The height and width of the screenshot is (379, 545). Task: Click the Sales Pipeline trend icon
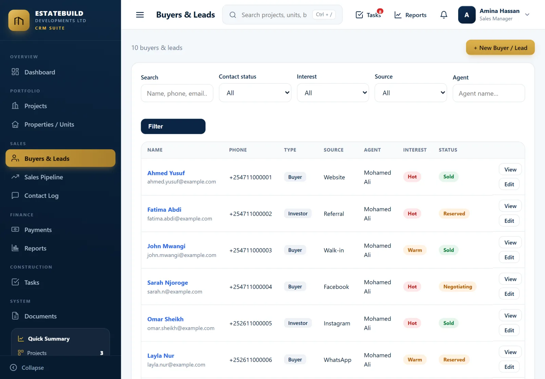tap(15, 177)
